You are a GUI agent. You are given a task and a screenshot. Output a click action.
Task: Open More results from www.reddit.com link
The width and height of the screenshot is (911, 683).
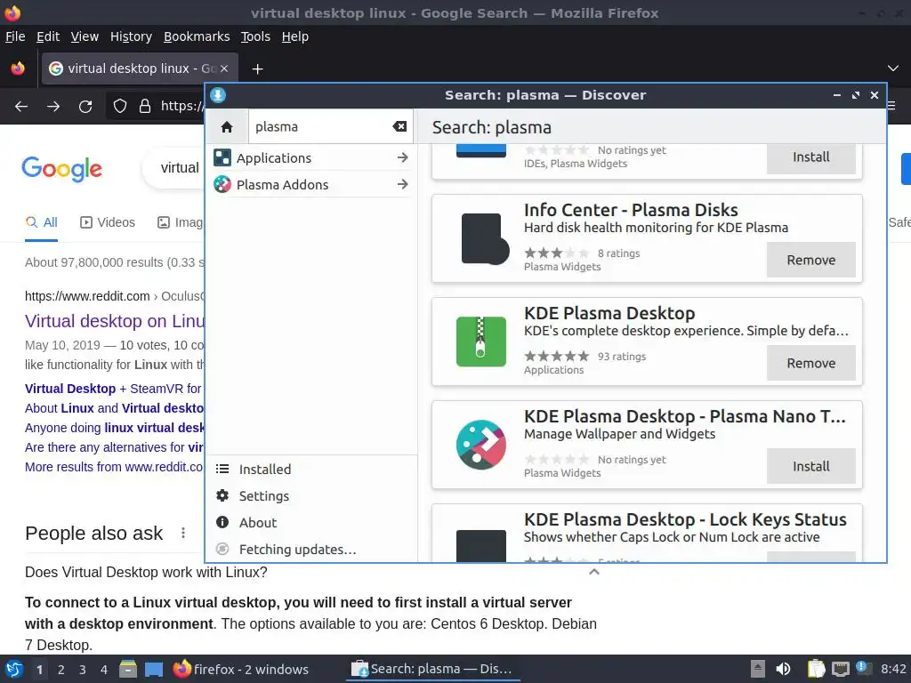click(x=115, y=467)
